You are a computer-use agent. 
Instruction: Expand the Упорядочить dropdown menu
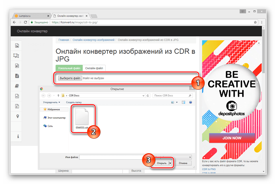point(52,102)
